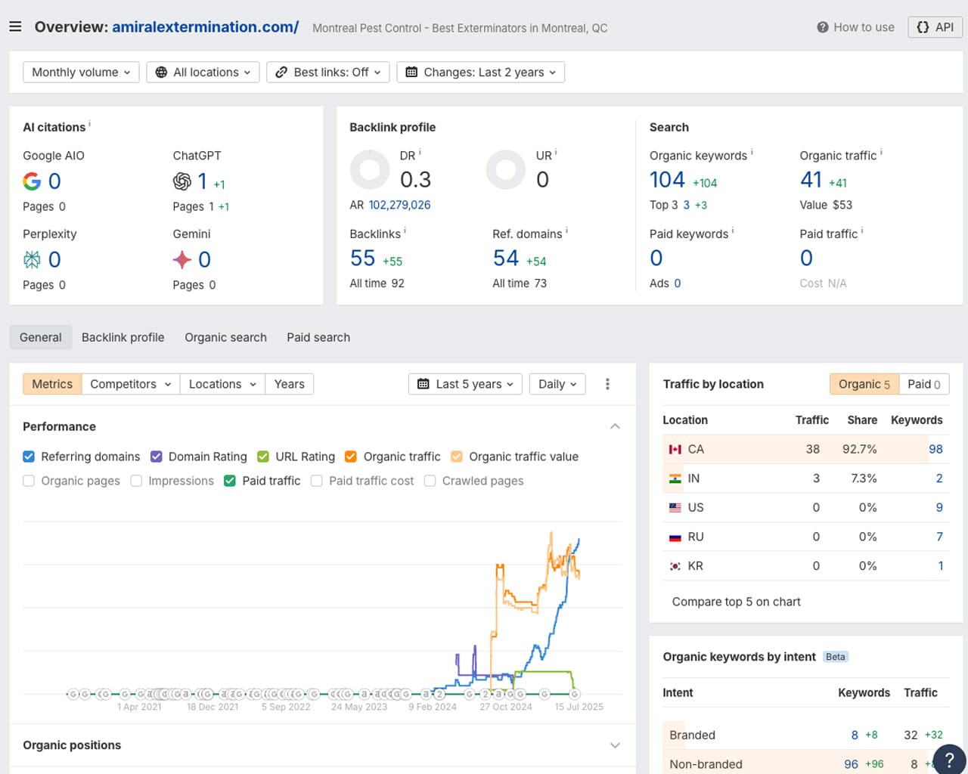Click the Google update marker near 15 Jul 2025
Viewport: 968px width, 774px height.
[x=575, y=694]
